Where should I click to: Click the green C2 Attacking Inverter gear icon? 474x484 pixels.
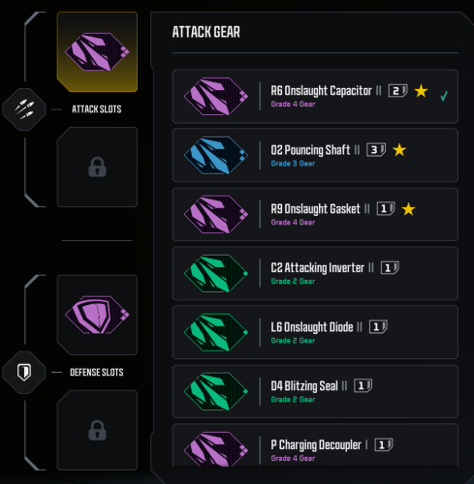(216, 273)
